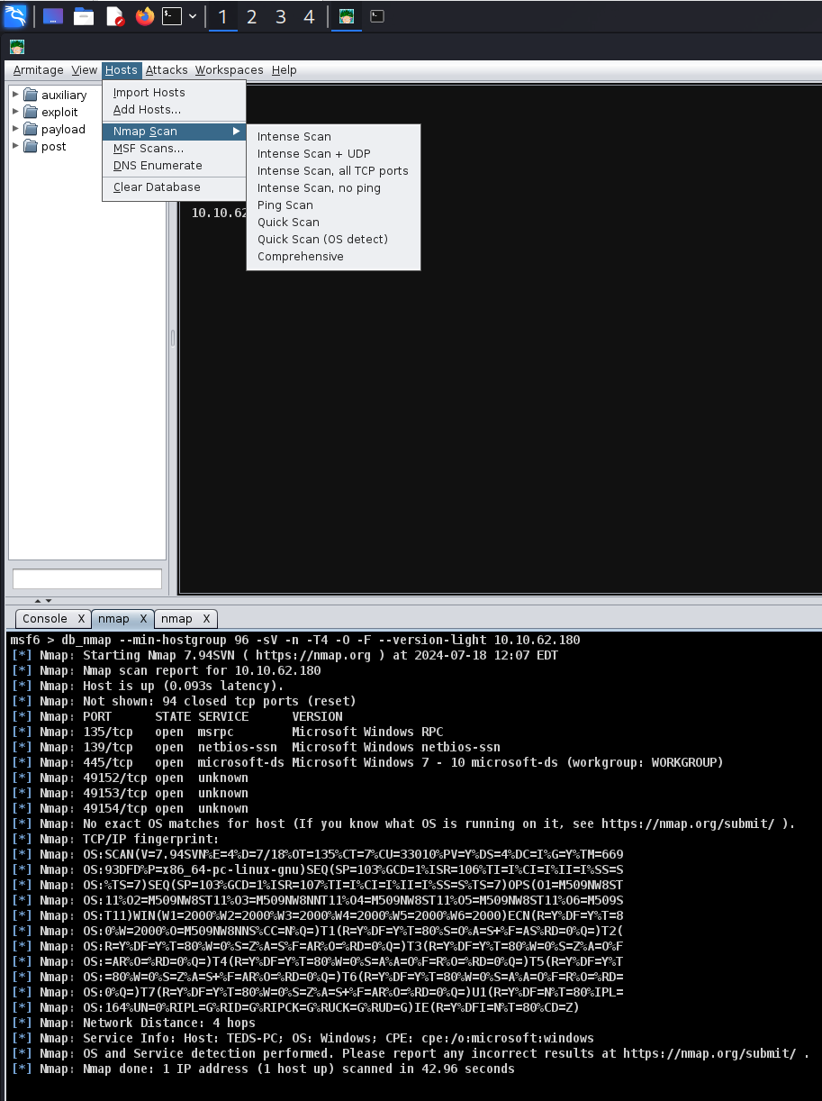The height and width of the screenshot is (1101, 822).
Task: Expand the payload module folder
Action: coord(15,129)
